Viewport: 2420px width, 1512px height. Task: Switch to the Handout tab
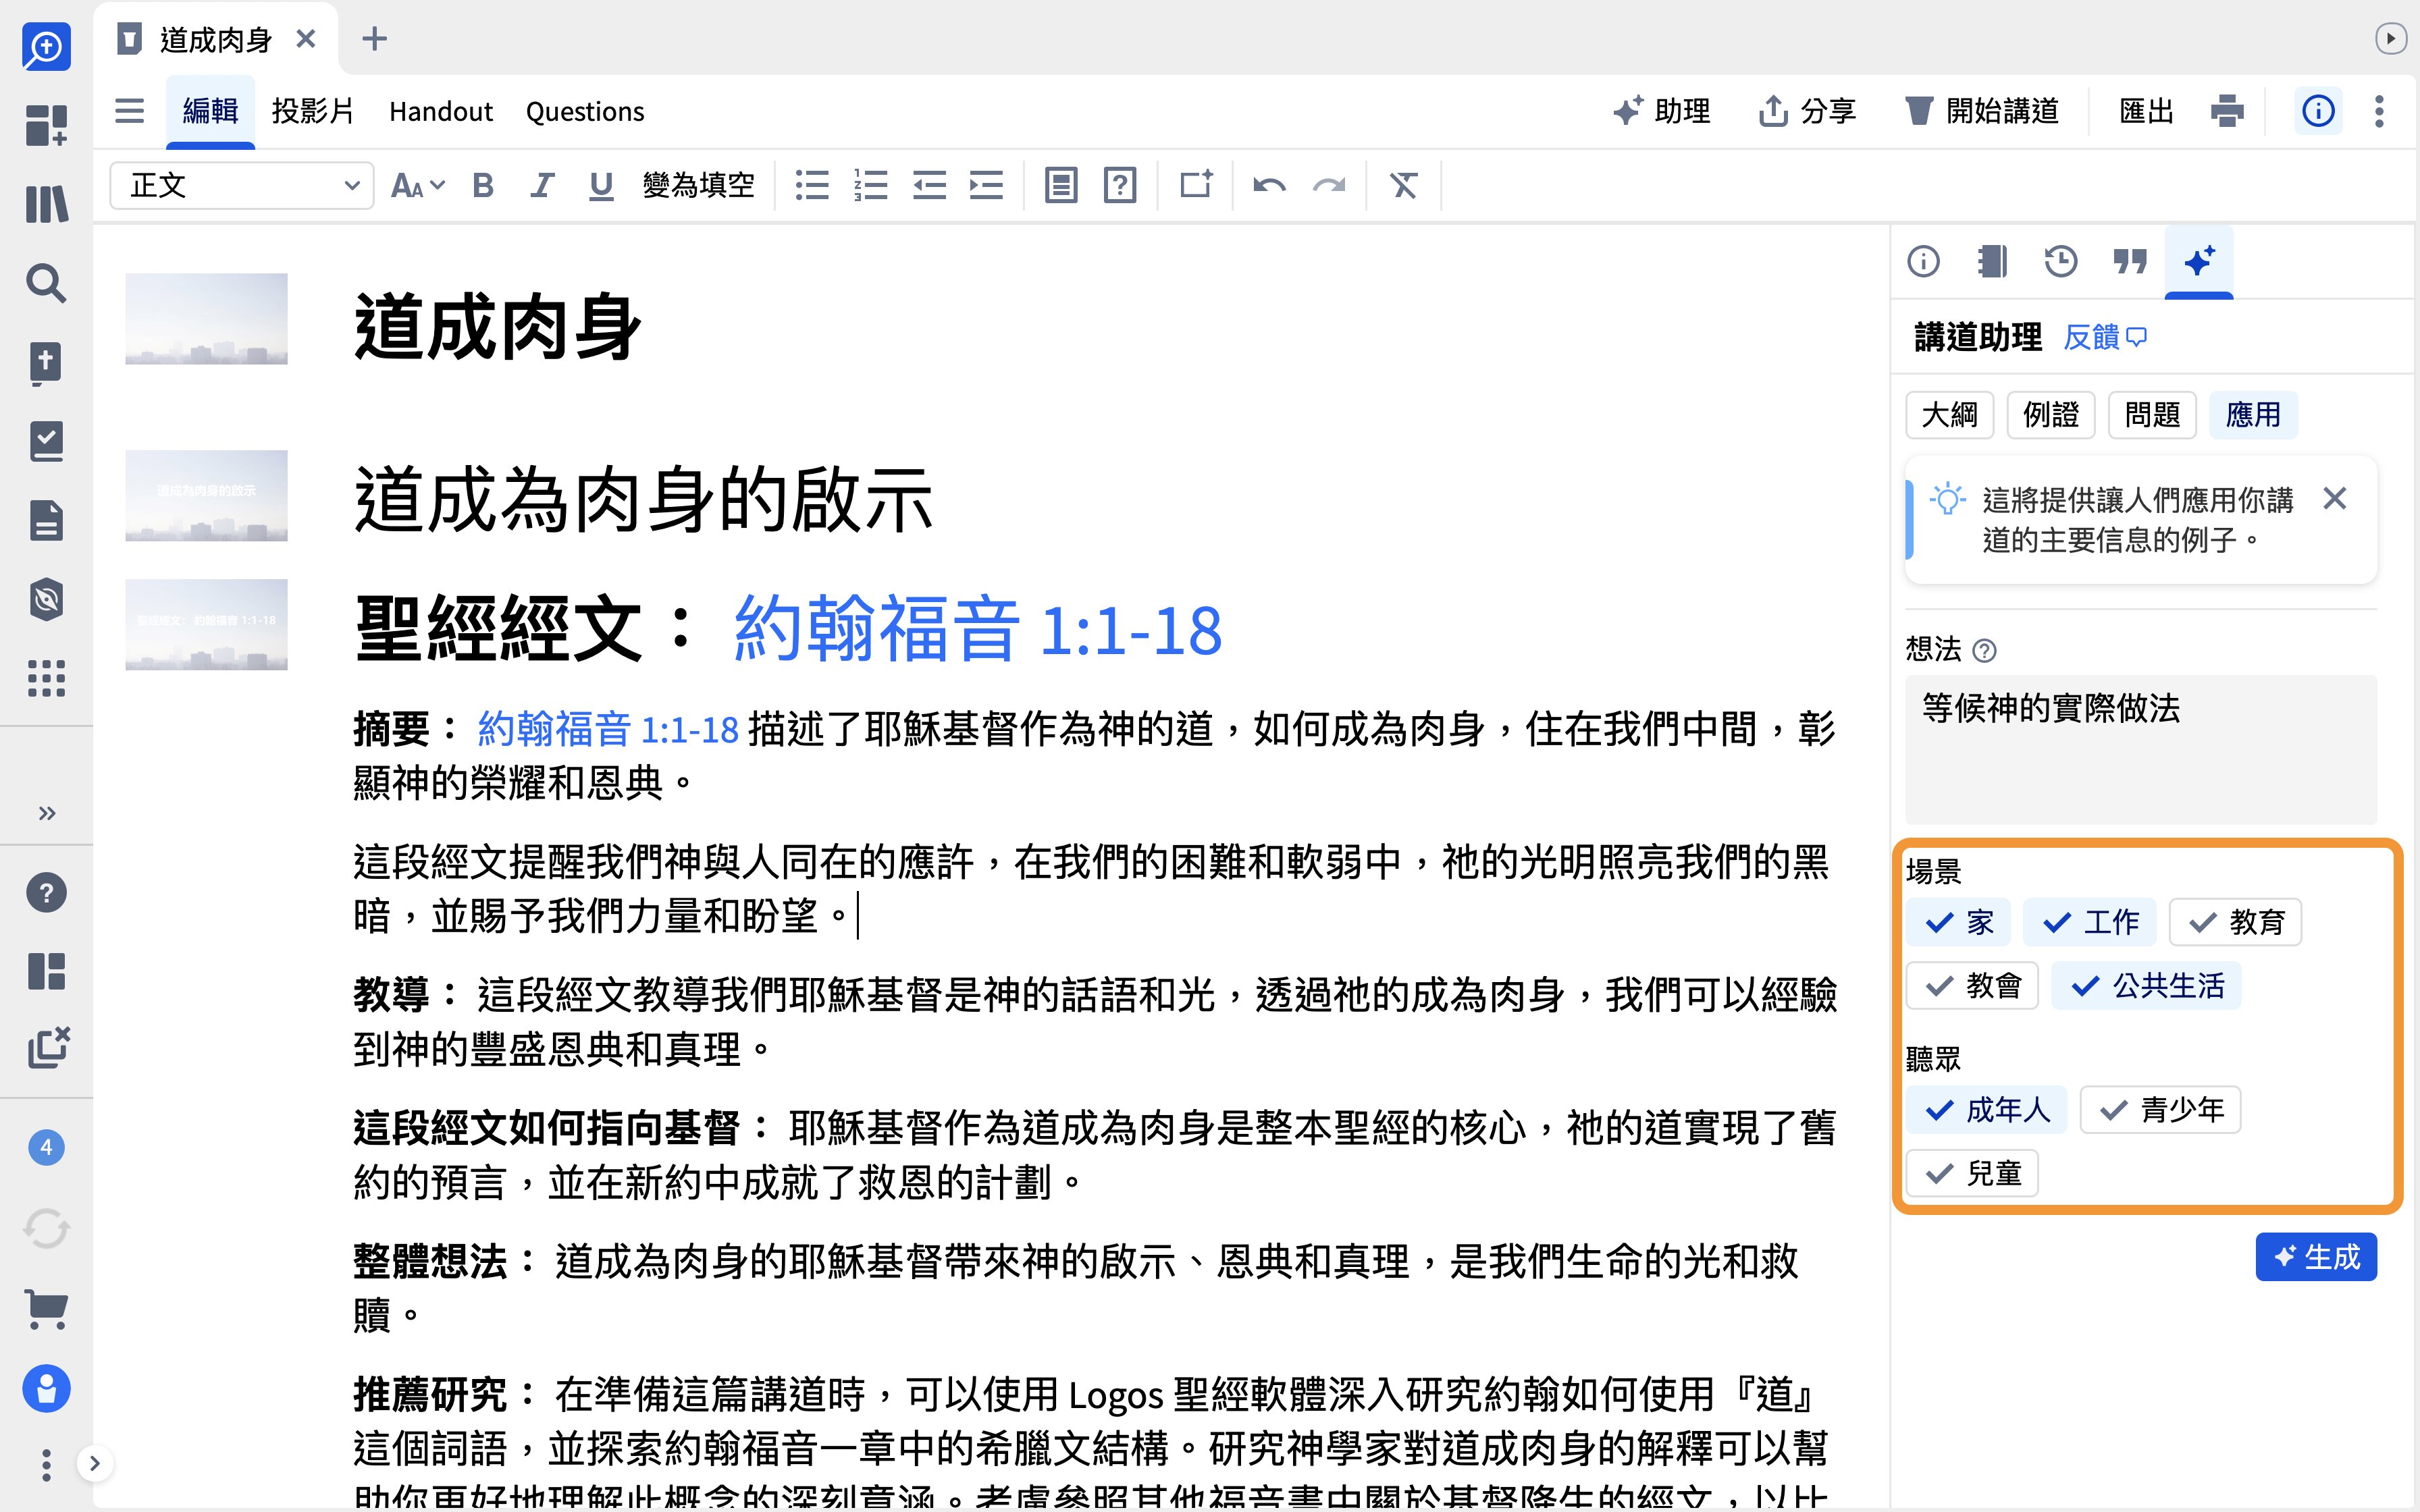[x=441, y=111]
